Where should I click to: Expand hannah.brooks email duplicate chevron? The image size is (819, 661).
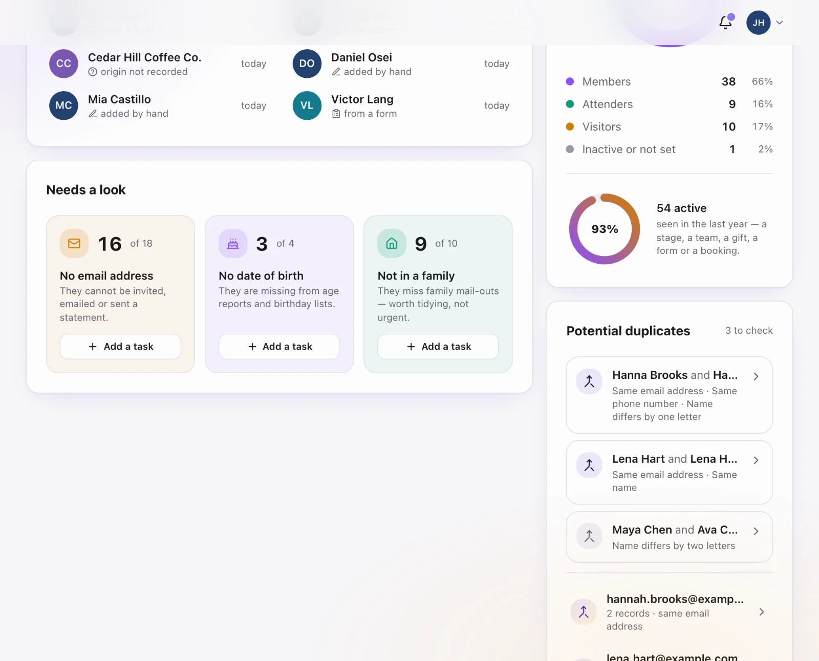762,612
